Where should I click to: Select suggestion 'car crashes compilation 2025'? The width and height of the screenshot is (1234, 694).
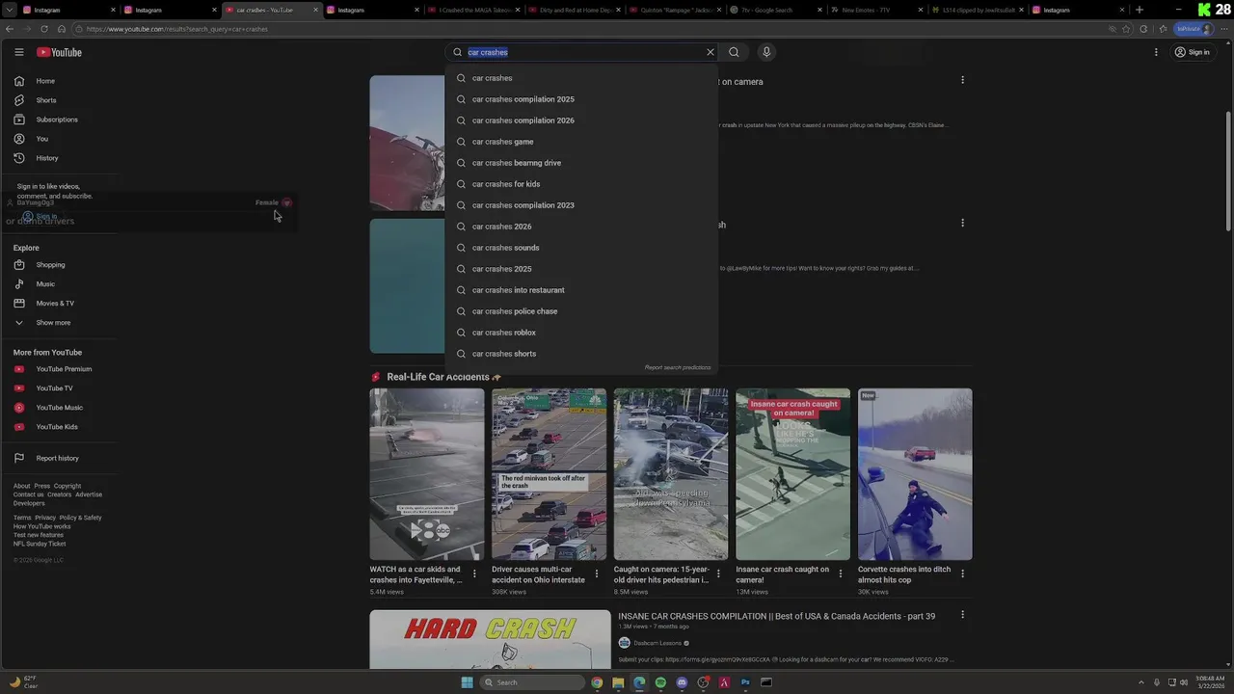pyautogui.click(x=581, y=99)
